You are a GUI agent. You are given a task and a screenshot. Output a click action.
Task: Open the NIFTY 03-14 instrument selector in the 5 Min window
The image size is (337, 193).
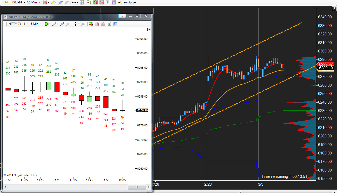18,24
